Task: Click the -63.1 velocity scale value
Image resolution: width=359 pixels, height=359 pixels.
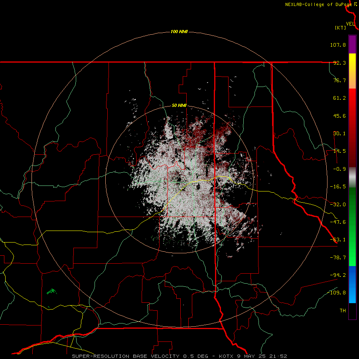Action: pos(338,240)
